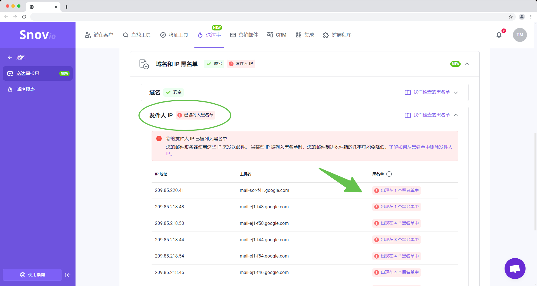Screen dimensions: 537x286
Task: Click the Snov.io logo
Action: click(x=37, y=35)
